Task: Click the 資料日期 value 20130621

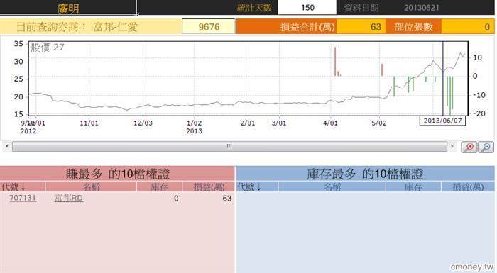Action: (421, 8)
